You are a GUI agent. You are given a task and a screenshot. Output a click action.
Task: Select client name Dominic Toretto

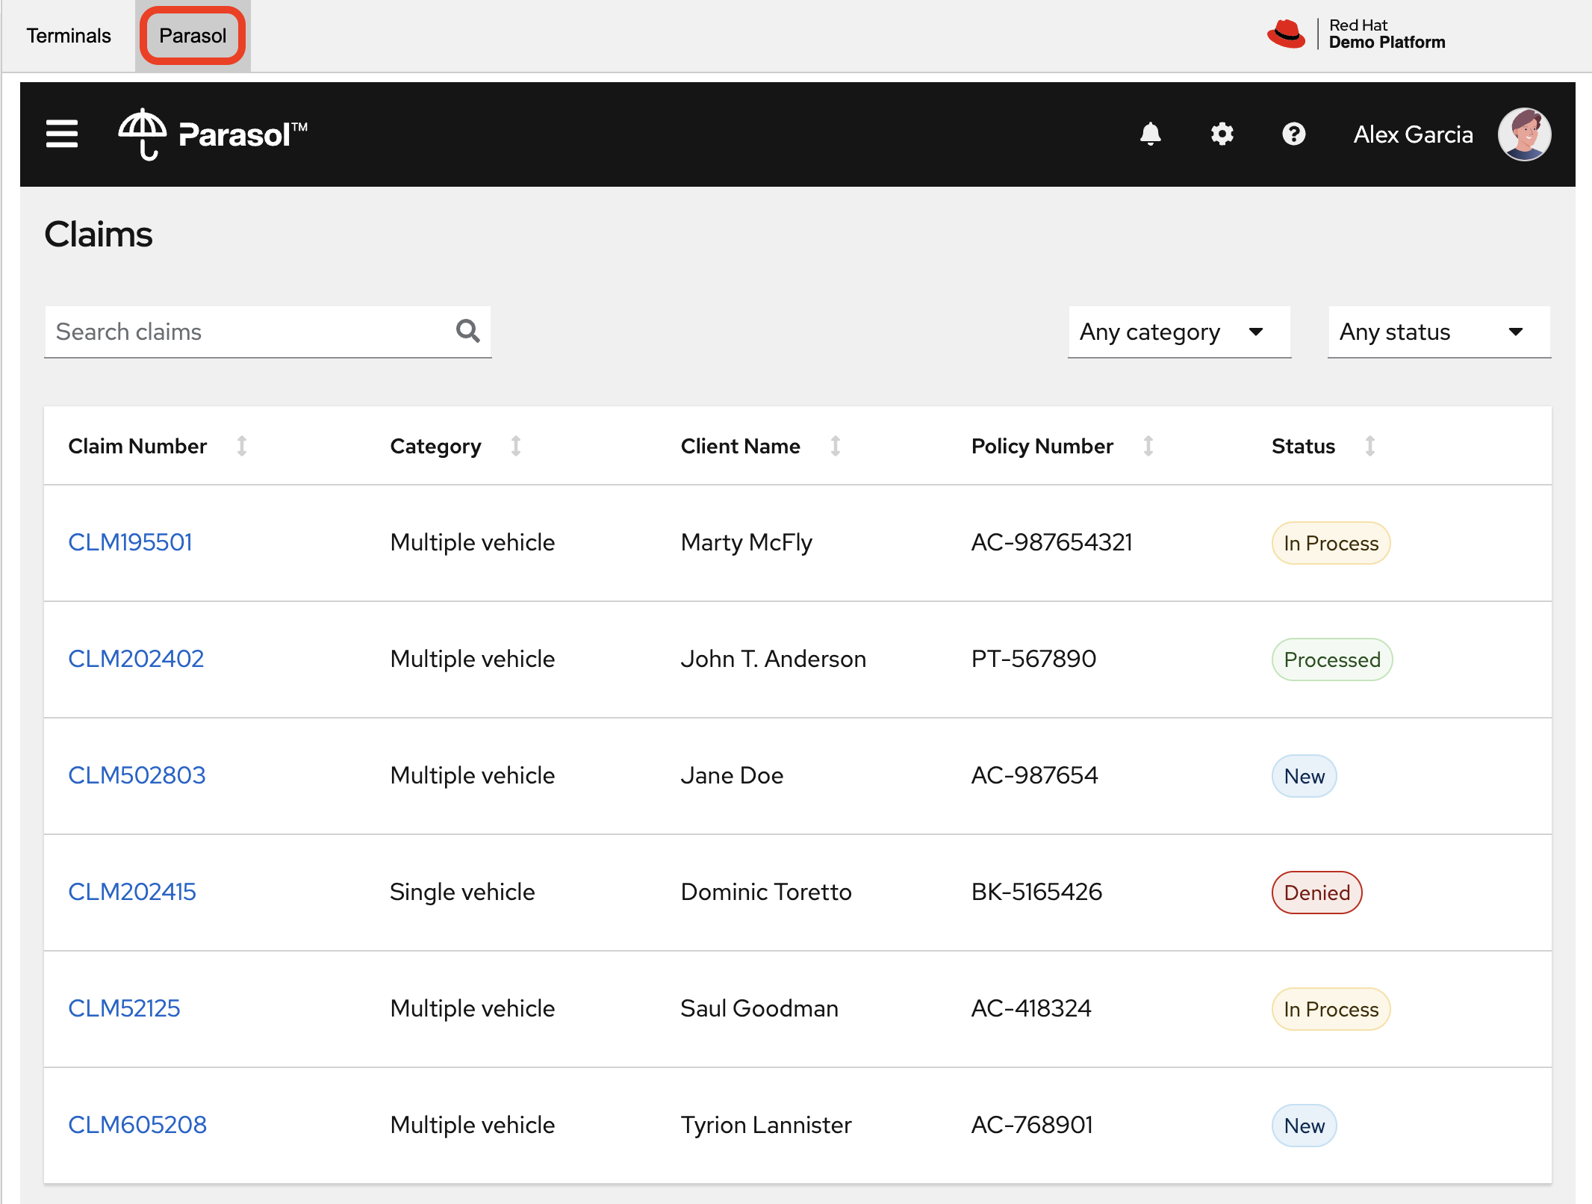tap(765, 892)
